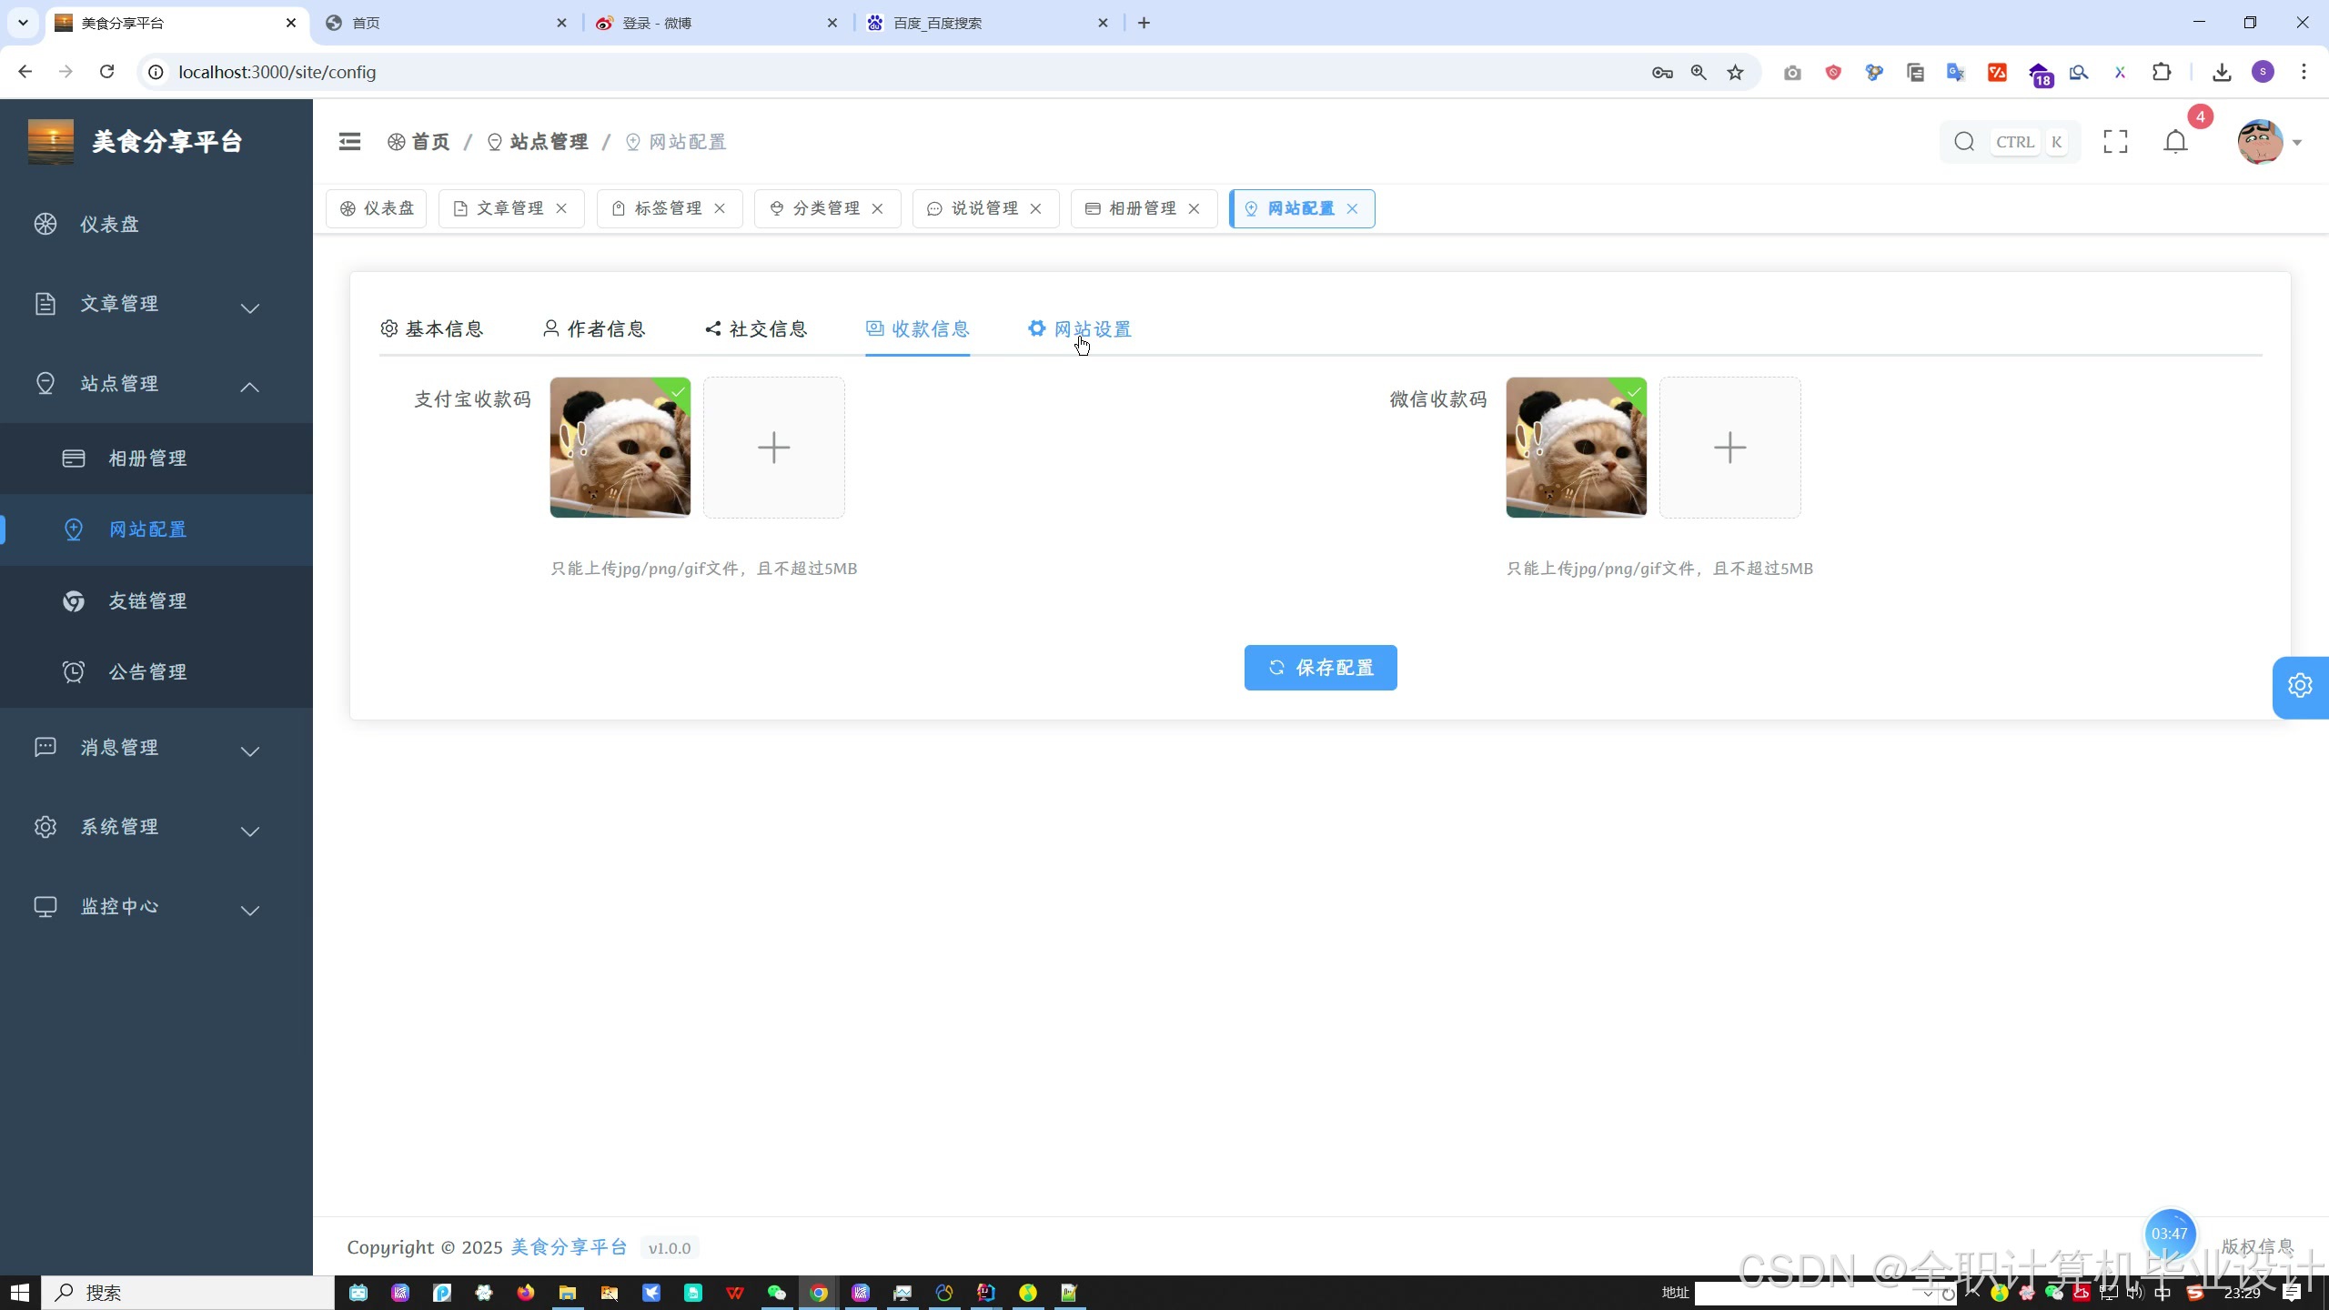Close the 标签管理 page tab
Screen dimensions: 2329x1310
coord(720,209)
